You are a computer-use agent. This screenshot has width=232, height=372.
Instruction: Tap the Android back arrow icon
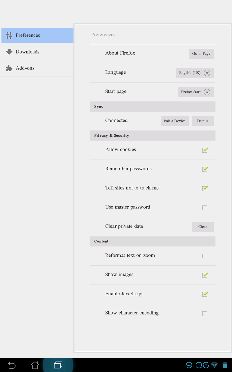pos(12,365)
